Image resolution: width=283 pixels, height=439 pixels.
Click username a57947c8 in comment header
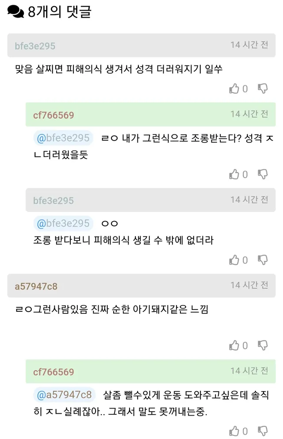coord(36,286)
